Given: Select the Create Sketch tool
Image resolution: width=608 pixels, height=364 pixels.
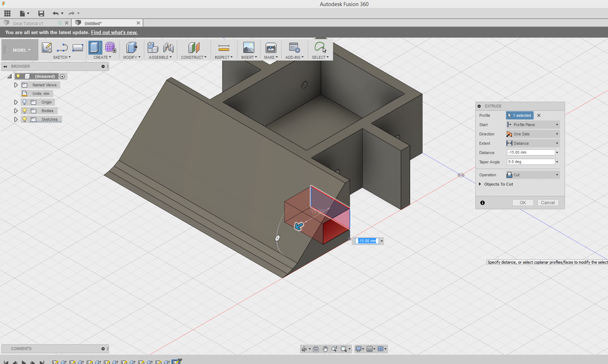Looking at the screenshot, I should [47, 48].
